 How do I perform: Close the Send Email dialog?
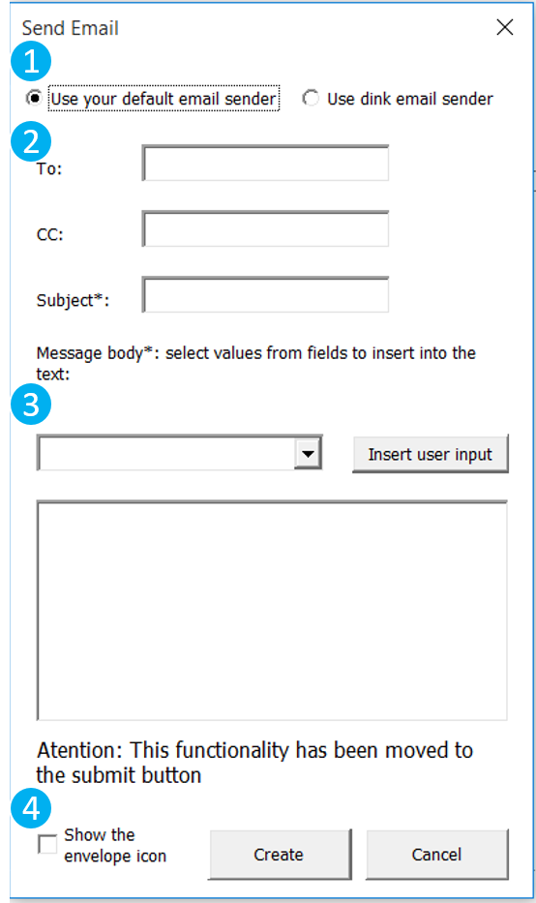(x=505, y=27)
